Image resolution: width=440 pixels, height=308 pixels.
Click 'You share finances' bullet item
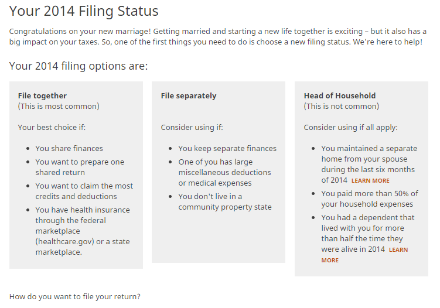click(x=69, y=148)
